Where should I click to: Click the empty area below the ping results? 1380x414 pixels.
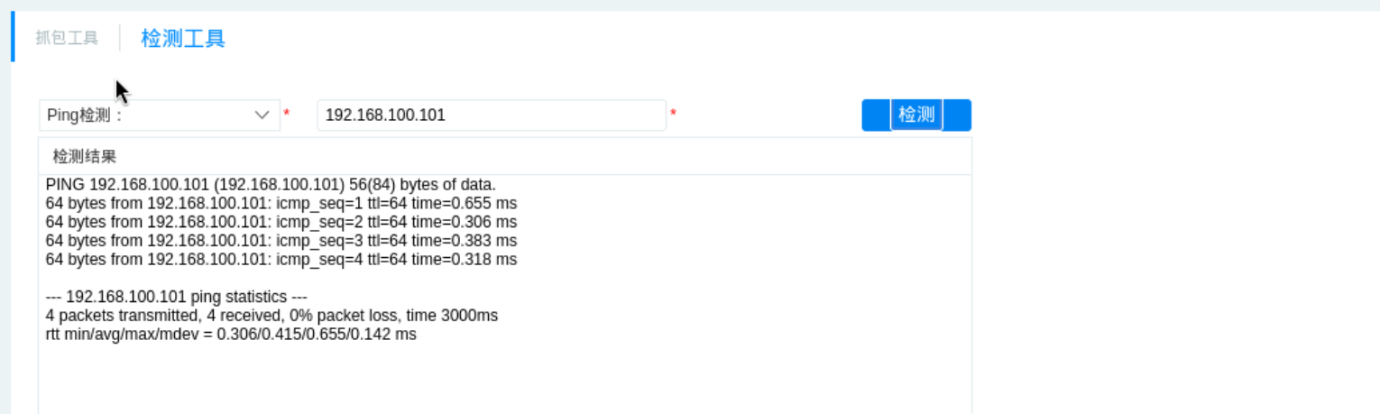[x=503, y=379]
